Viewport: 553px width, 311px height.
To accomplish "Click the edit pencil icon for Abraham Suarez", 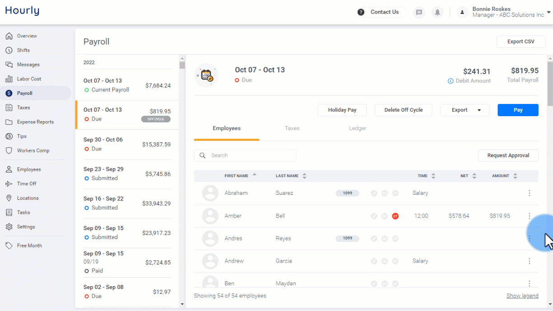I will tap(374, 193).
